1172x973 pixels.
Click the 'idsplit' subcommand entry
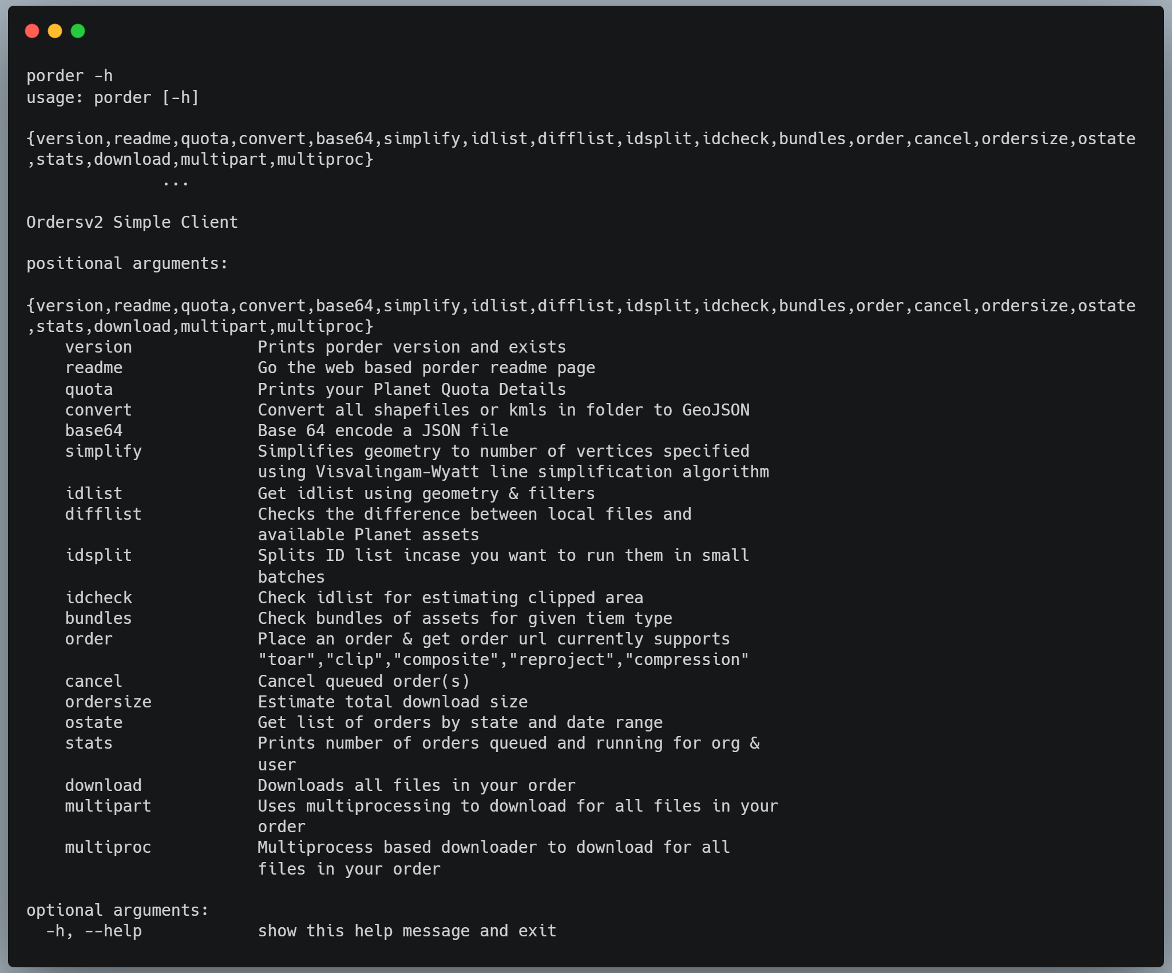pos(98,556)
